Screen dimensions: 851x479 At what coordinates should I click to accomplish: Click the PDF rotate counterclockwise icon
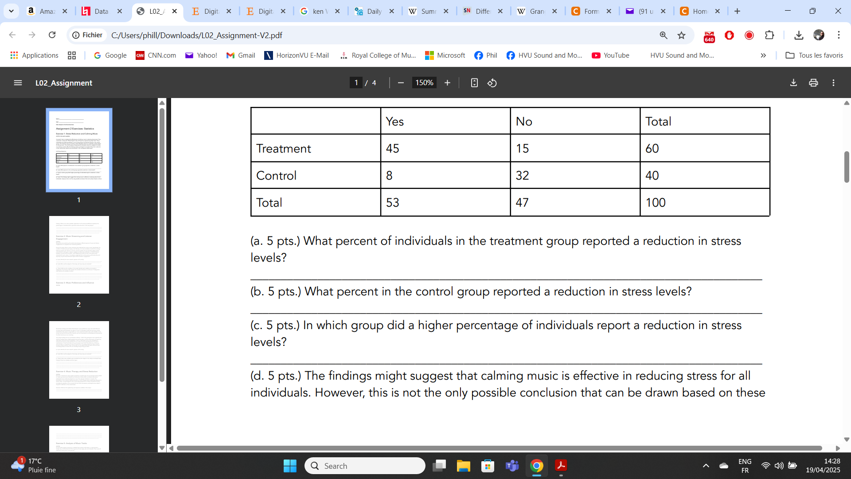point(492,83)
